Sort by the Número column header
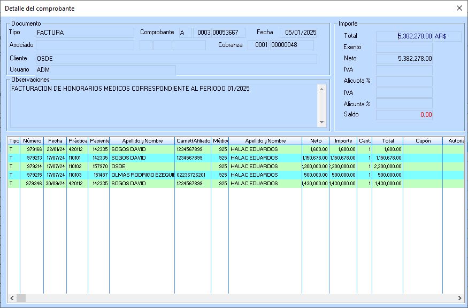468x308 pixels. click(32, 140)
